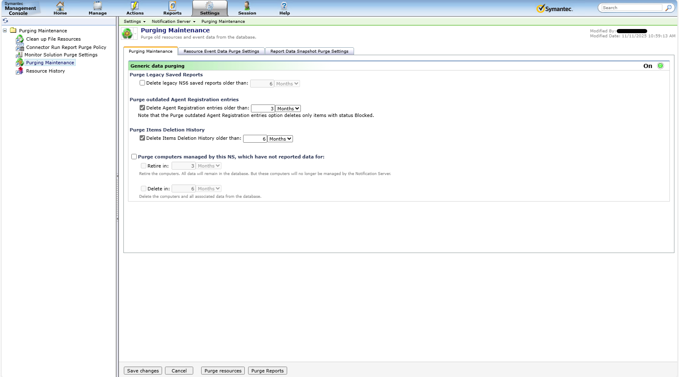Click the refresh arrows above the tree

[5, 20]
